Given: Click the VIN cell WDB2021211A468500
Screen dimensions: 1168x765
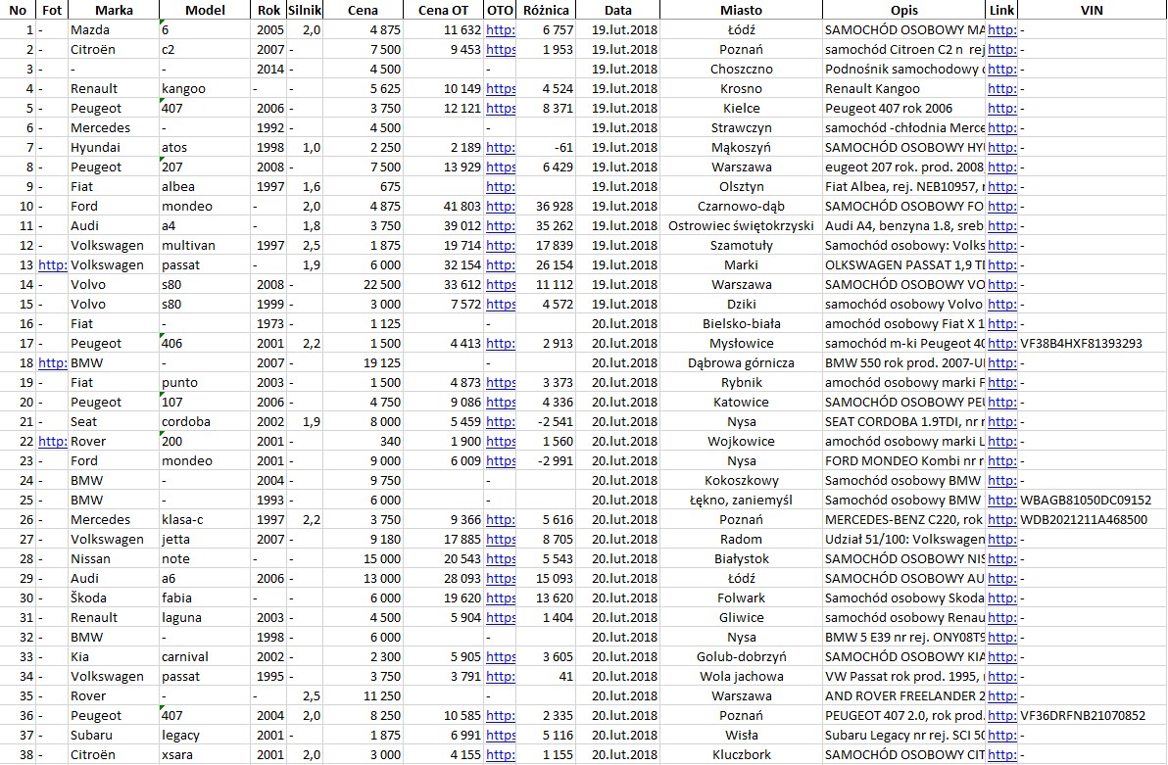Looking at the screenshot, I should point(1092,519).
